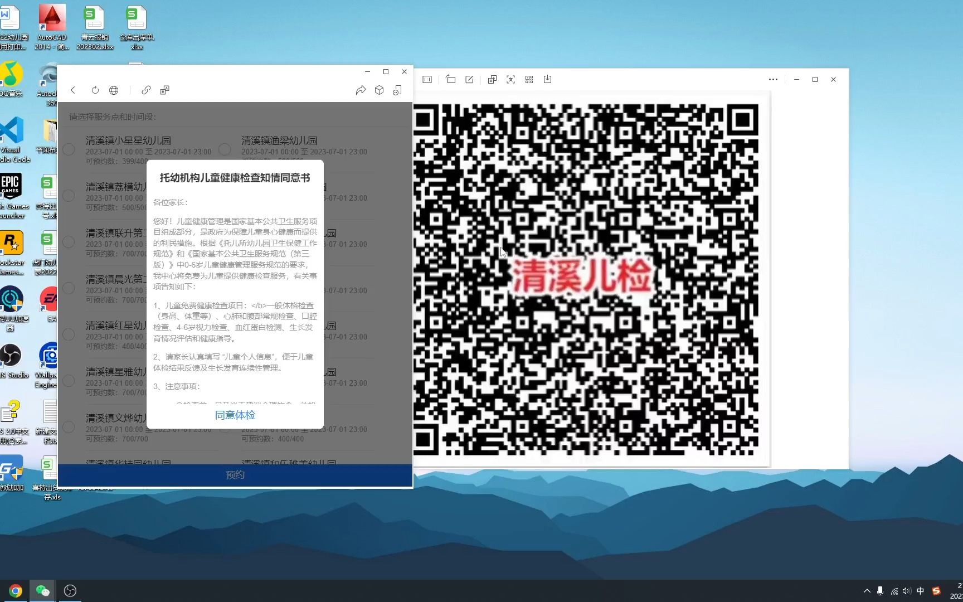Edit the QR image with the pencil icon
Screen dimensions: 963x602
point(469,80)
